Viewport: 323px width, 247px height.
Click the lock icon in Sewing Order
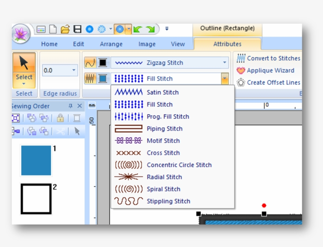(60, 118)
